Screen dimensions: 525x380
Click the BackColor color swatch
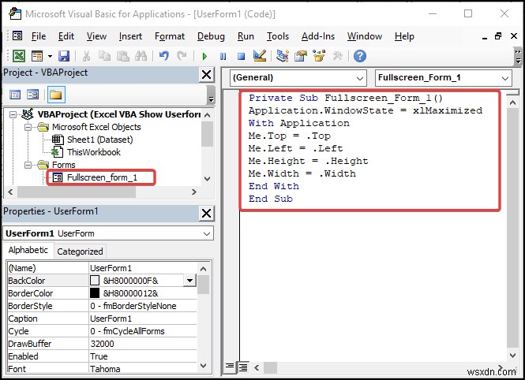point(95,281)
